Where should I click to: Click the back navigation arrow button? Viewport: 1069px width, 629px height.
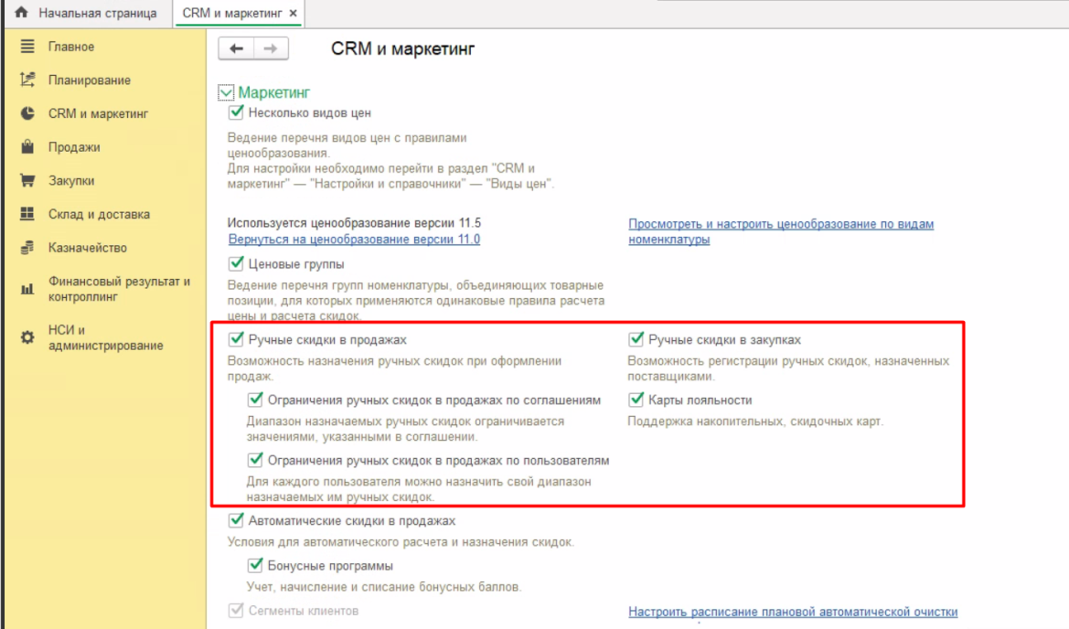(x=236, y=49)
